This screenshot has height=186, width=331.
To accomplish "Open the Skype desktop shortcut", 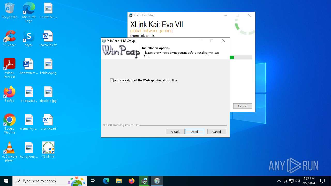I will point(29,39).
